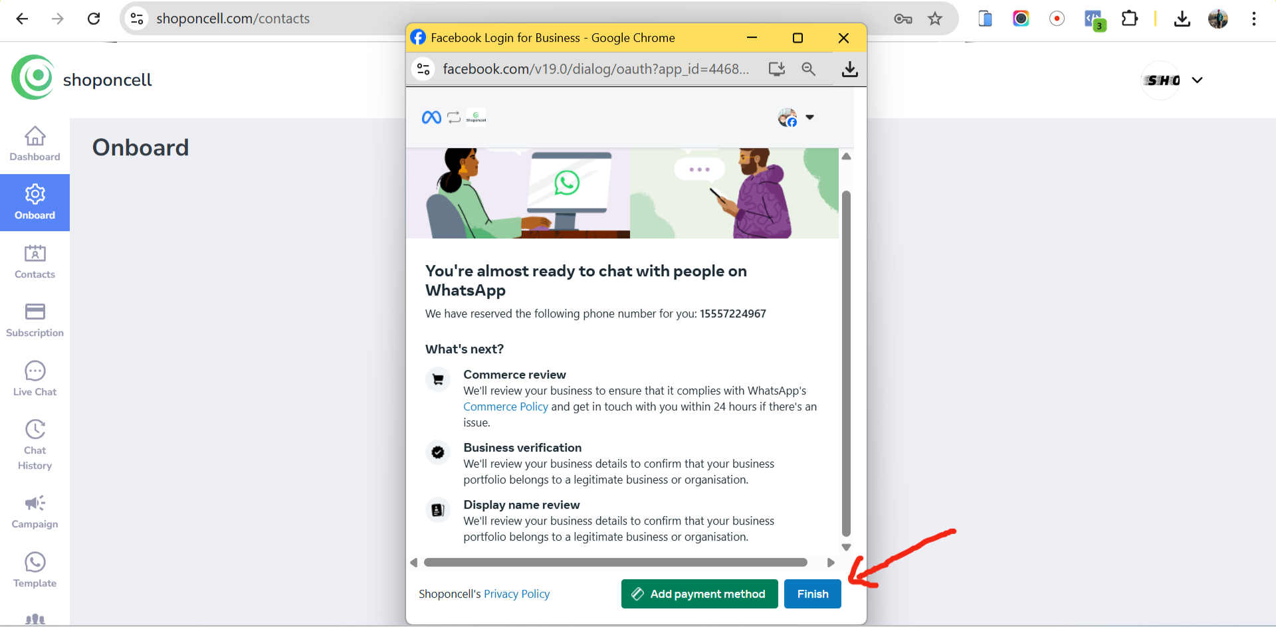Viewport: 1276px width, 627px height.
Task: Reload the shoponcell page
Action: [94, 19]
